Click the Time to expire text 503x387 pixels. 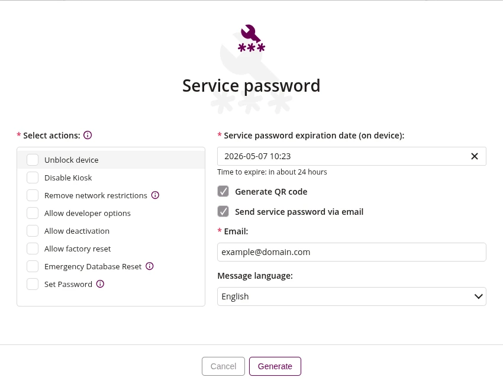(x=272, y=172)
